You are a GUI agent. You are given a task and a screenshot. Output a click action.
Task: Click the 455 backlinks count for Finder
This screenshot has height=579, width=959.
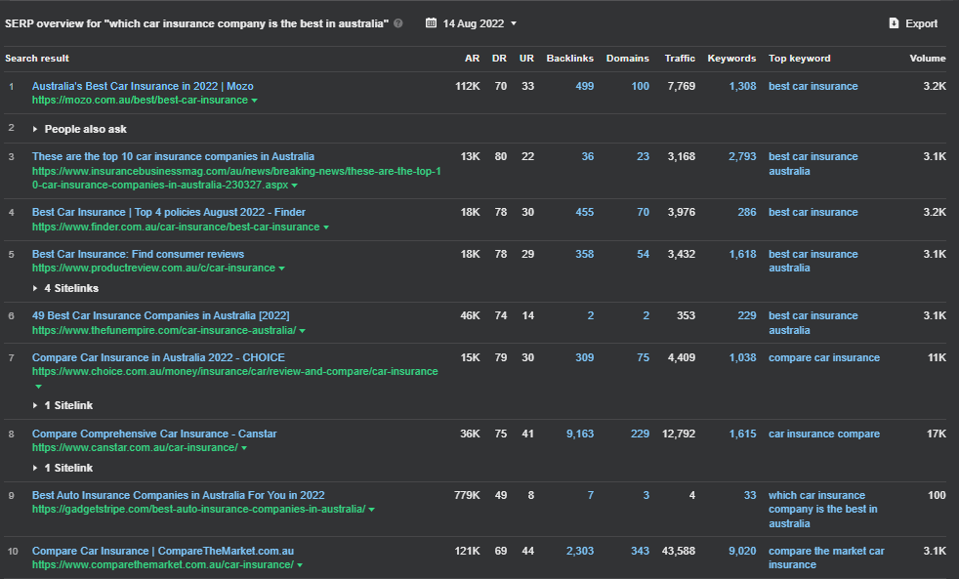(x=585, y=212)
